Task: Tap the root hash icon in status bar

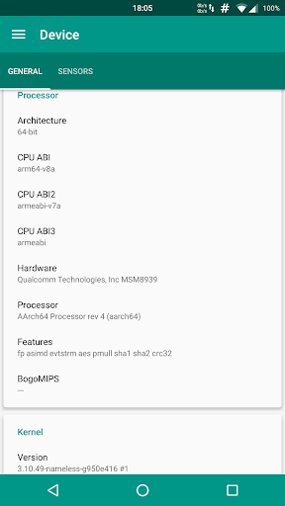Action: tap(225, 8)
